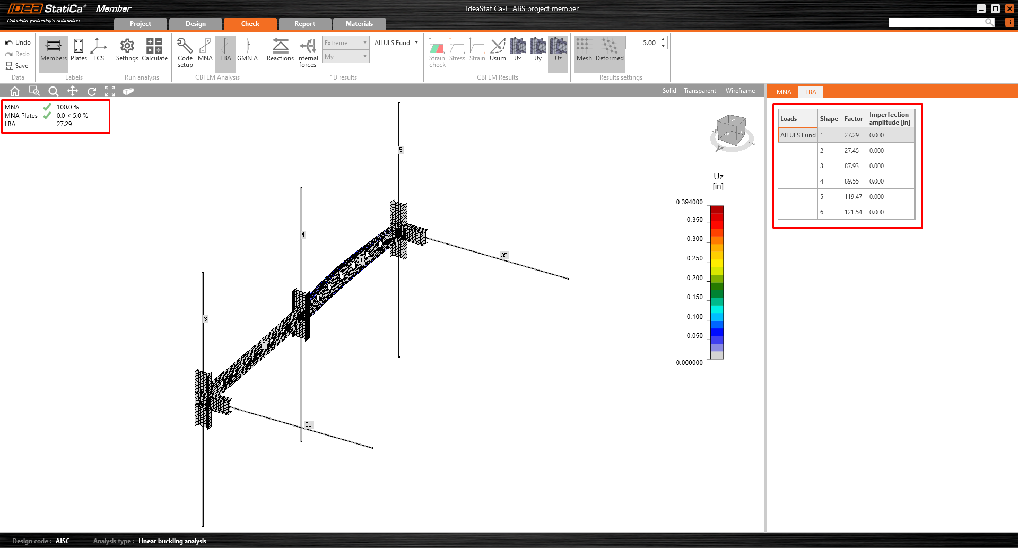Toggle Deformed shape display
Screen dimensions: 1018x548
pyautogui.click(x=610, y=50)
